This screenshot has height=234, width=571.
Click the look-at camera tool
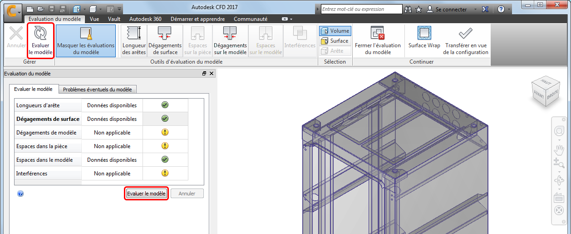[x=559, y=198]
